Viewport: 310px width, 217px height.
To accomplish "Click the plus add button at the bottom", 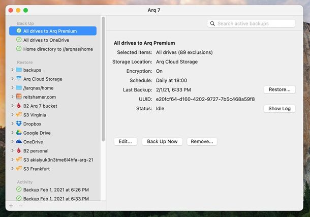I will 11,206.
